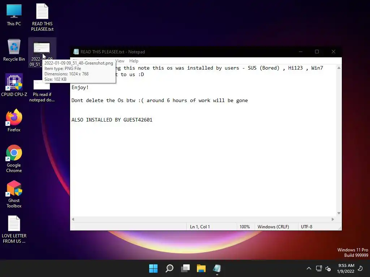The height and width of the screenshot is (277, 370).
Task: Click Notepad window resize grip
Action: pyautogui.click(x=340, y=228)
